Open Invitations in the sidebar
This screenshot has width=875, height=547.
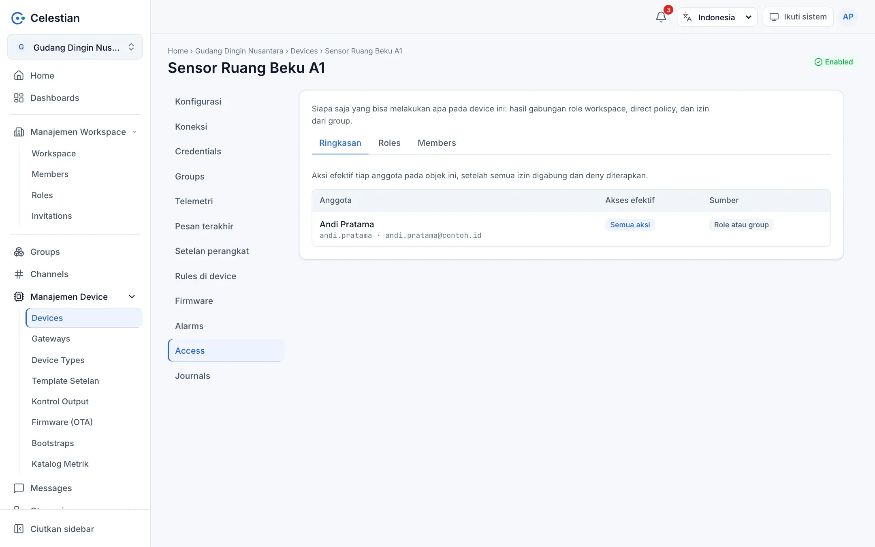click(x=84, y=216)
